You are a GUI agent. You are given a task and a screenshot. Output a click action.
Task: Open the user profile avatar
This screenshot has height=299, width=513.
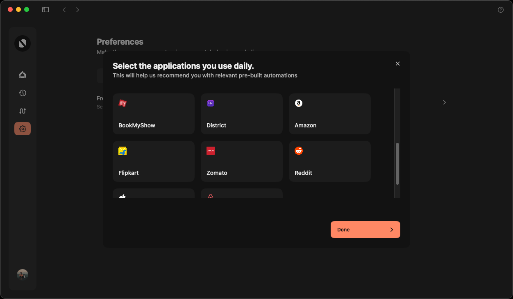(23, 274)
